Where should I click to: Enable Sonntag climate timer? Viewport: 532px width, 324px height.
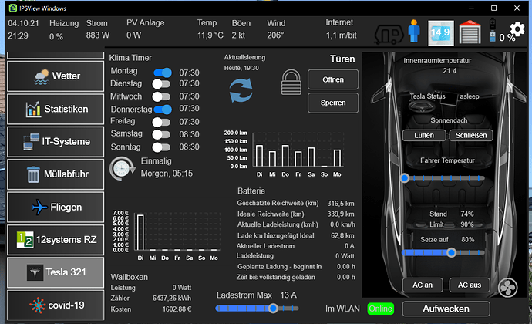click(161, 147)
